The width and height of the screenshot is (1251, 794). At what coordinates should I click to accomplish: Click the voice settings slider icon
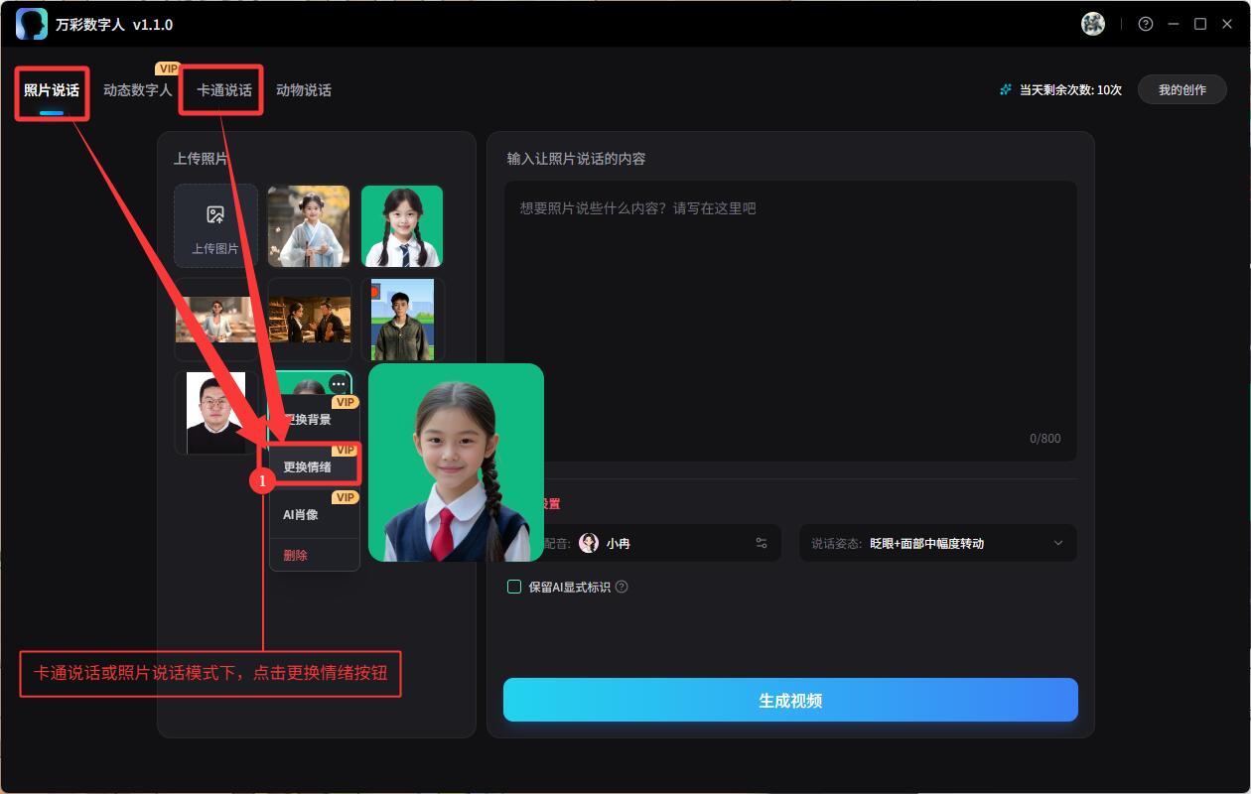pyautogui.click(x=762, y=543)
